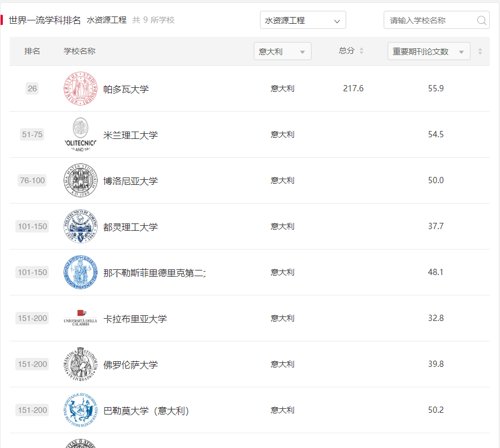
Task: Open the 意大利 country filter dropdown
Action: [282, 50]
